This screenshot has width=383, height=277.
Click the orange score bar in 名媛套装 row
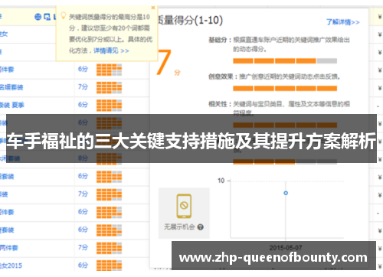[x=109, y=88]
